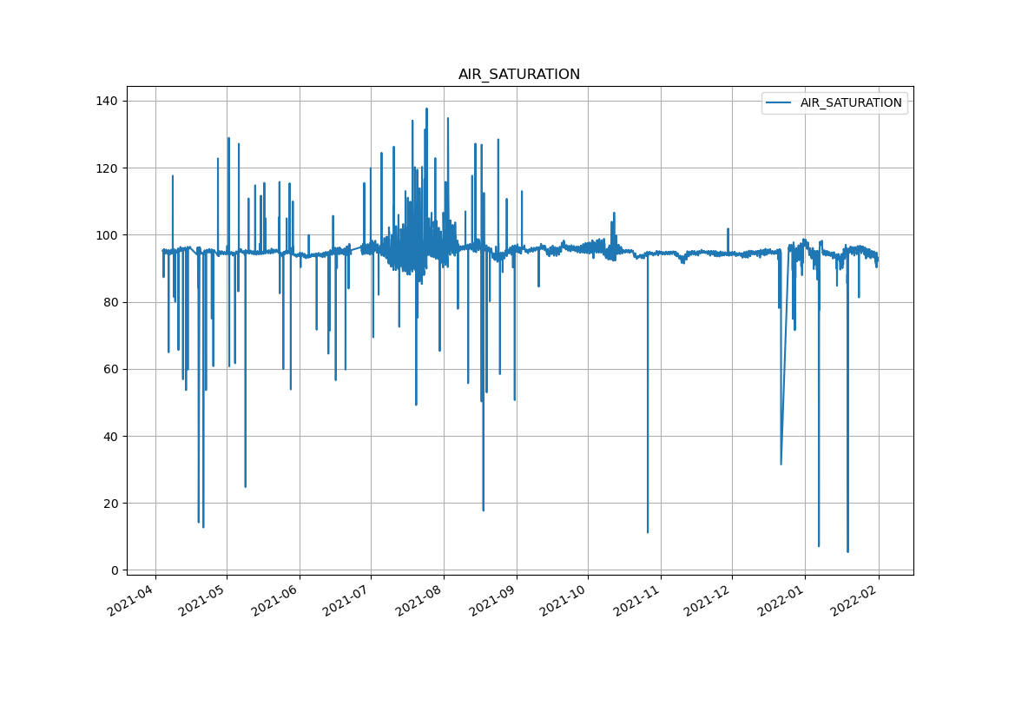Click the highest peak in late July 2021

(426, 109)
